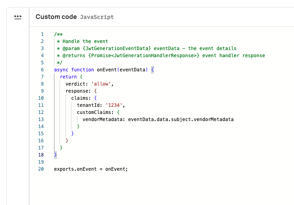The image size is (294, 205).
Task: Click the return keyword on line 7
Action: coord(68,77)
